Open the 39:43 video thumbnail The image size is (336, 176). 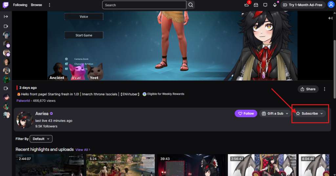point(191,165)
